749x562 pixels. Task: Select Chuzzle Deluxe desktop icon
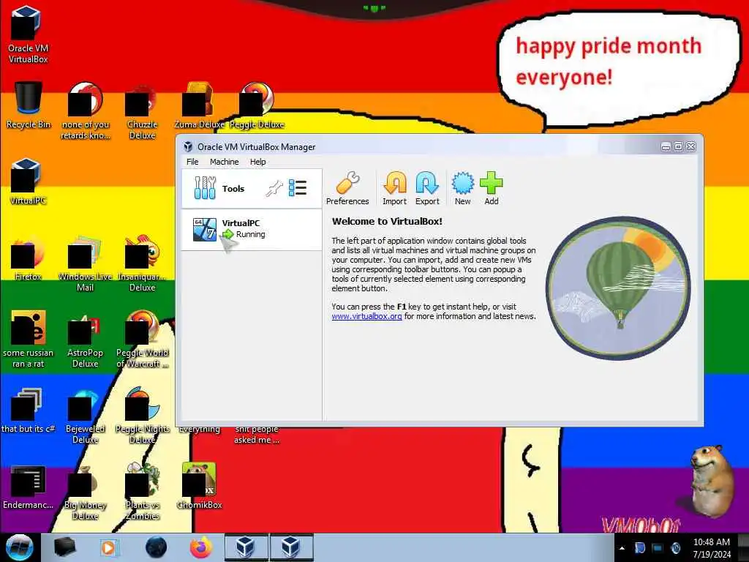click(x=142, y=111)
